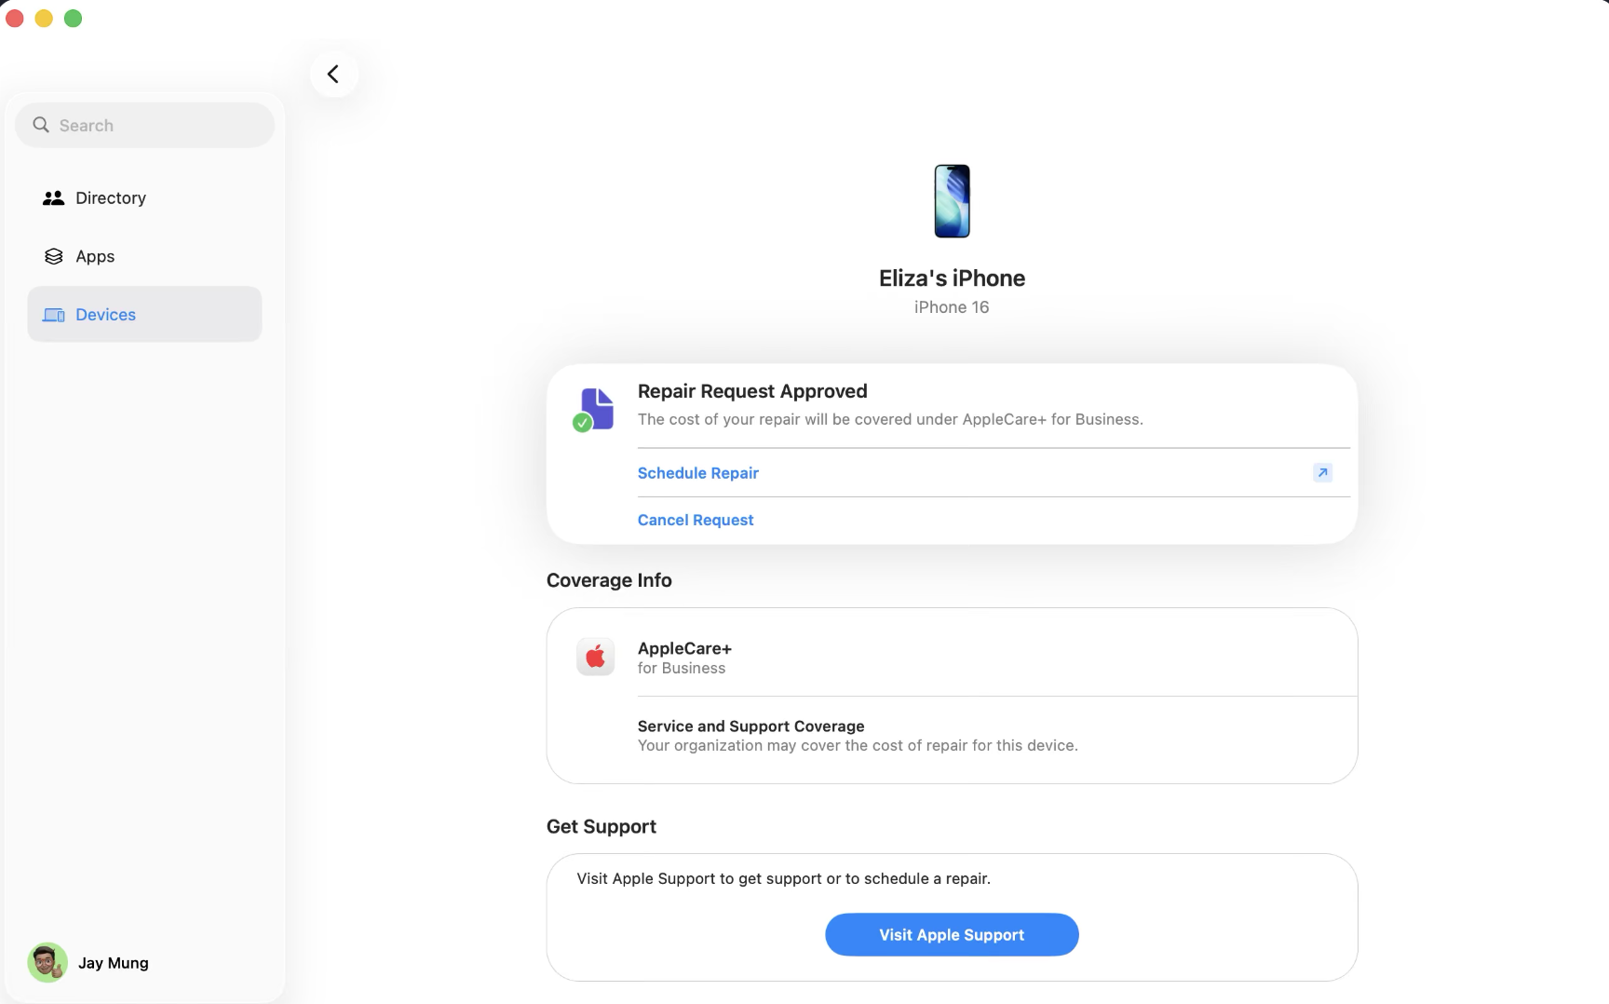Click the approved repair document icon
The height and width of the screenshot is (1004, 1609).
[x=594, y=410]
